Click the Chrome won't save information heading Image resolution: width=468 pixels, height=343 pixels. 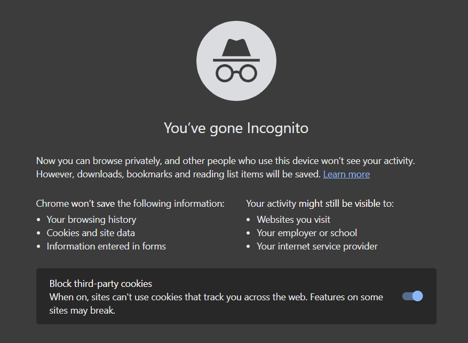point(130,204)
